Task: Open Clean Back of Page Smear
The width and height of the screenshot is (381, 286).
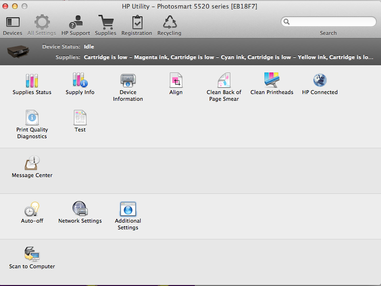Action: pos(224,80)
